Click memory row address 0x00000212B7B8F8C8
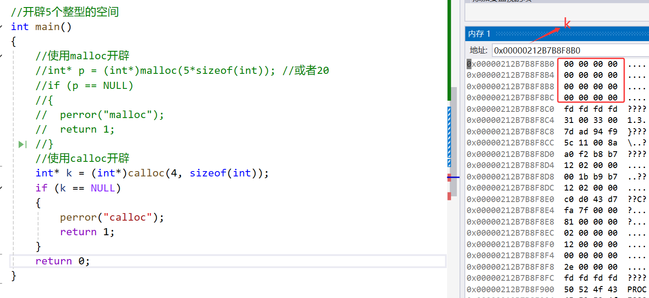This screenshot has height=298, width=649. (510, 131)
